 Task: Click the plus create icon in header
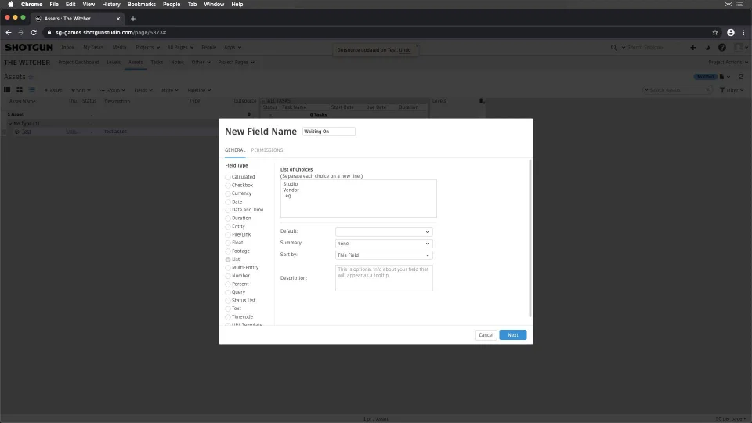coord(692,48)
